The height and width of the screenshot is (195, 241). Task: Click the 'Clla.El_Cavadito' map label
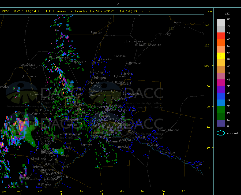(x=148, y=45)
